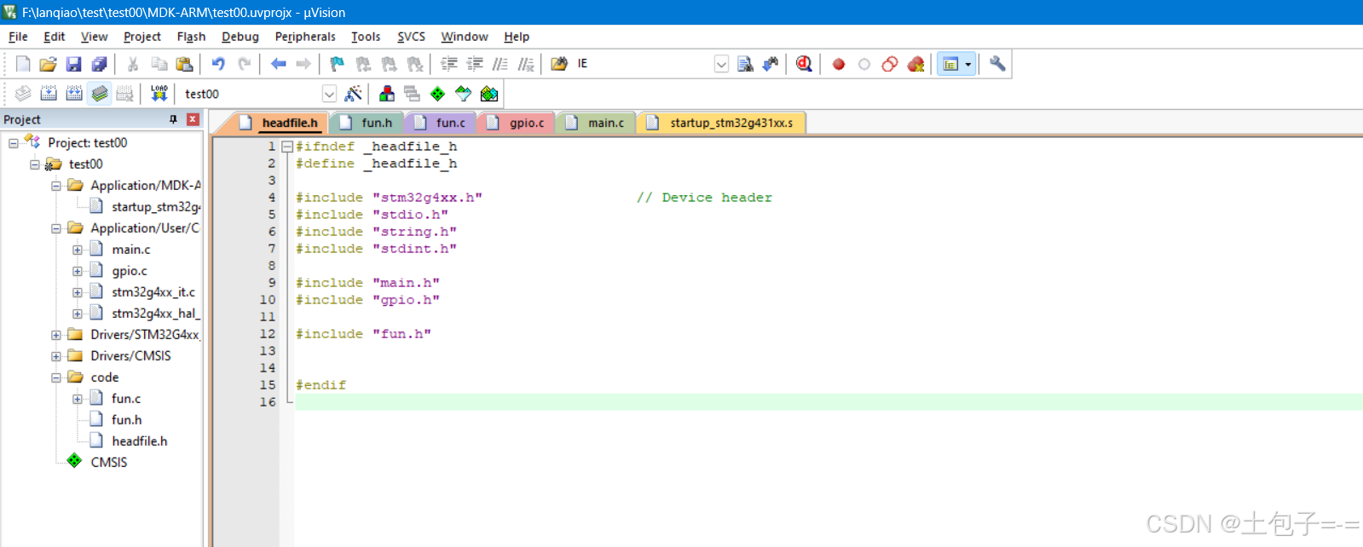Build the target files
This screenshot has width=1363, height=547.
pyautogui.click(x=49, y=94)
